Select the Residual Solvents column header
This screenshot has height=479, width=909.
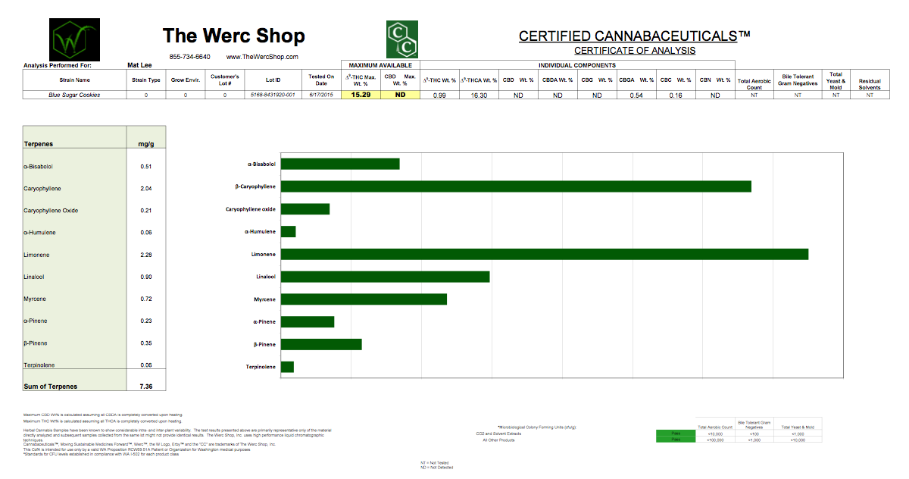(870, 83)
